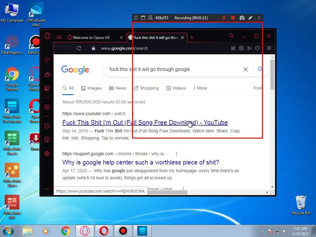Open GX Corner gamepad icon
Screen dimensions: 316x237
(x=59, y=37)
